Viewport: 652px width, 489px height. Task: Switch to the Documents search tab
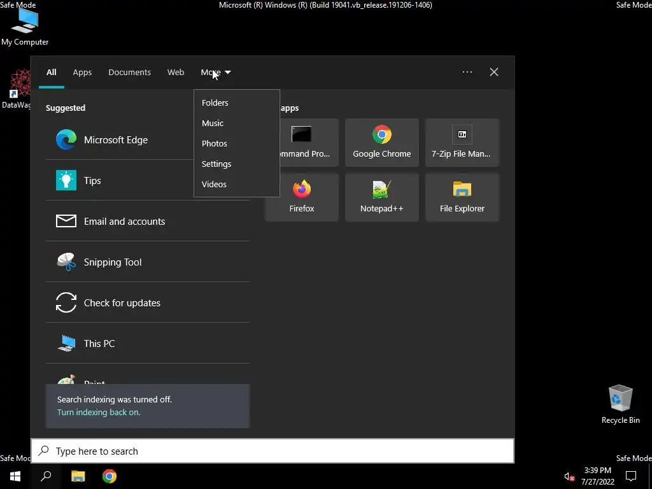(x=129, y=73)
